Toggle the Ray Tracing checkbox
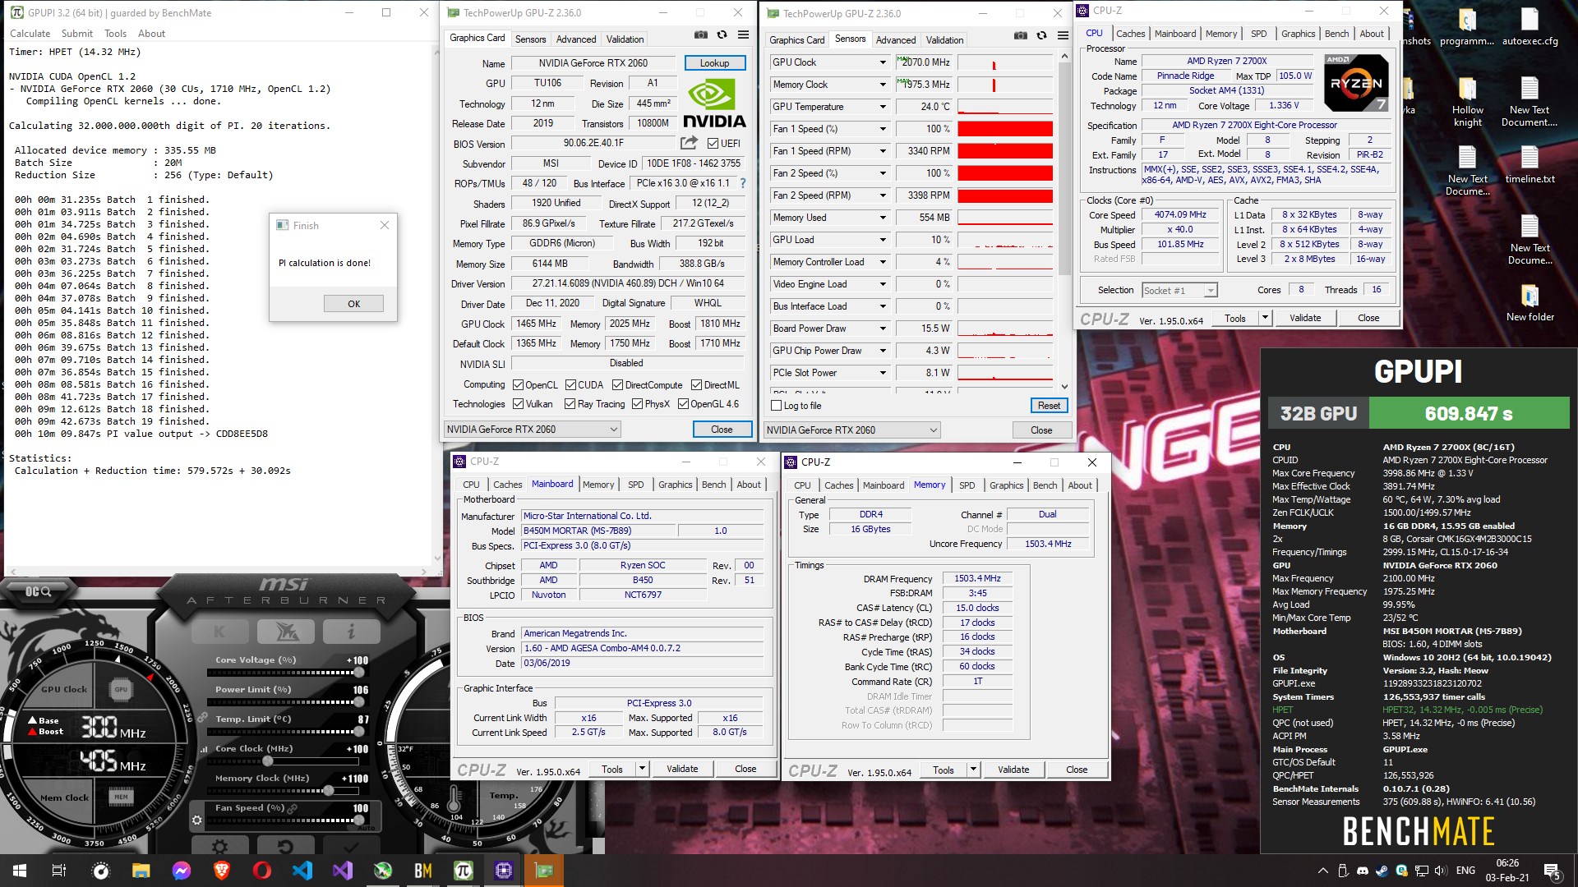Viewport: 1578px width, 887px height. [x=570, y=404]
